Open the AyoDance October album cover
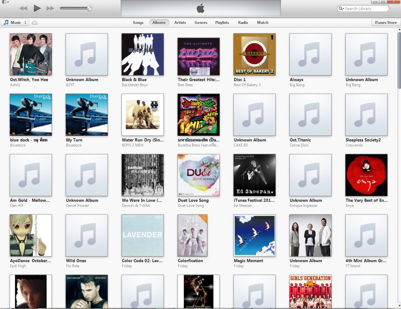The image size is (401, 309). point(31,235)
